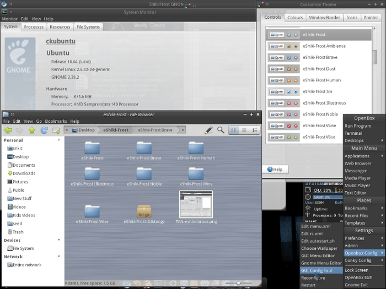Click the eShiki-Frost Brave path bar button
Viewport: 386px width, 289px height.
155,130
